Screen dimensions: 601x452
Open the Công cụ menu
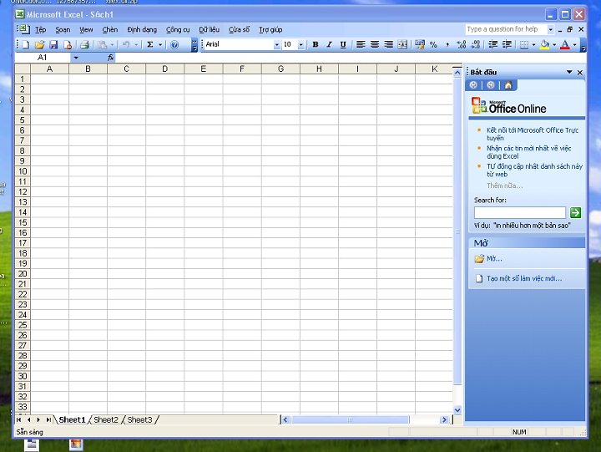[178, 29]
